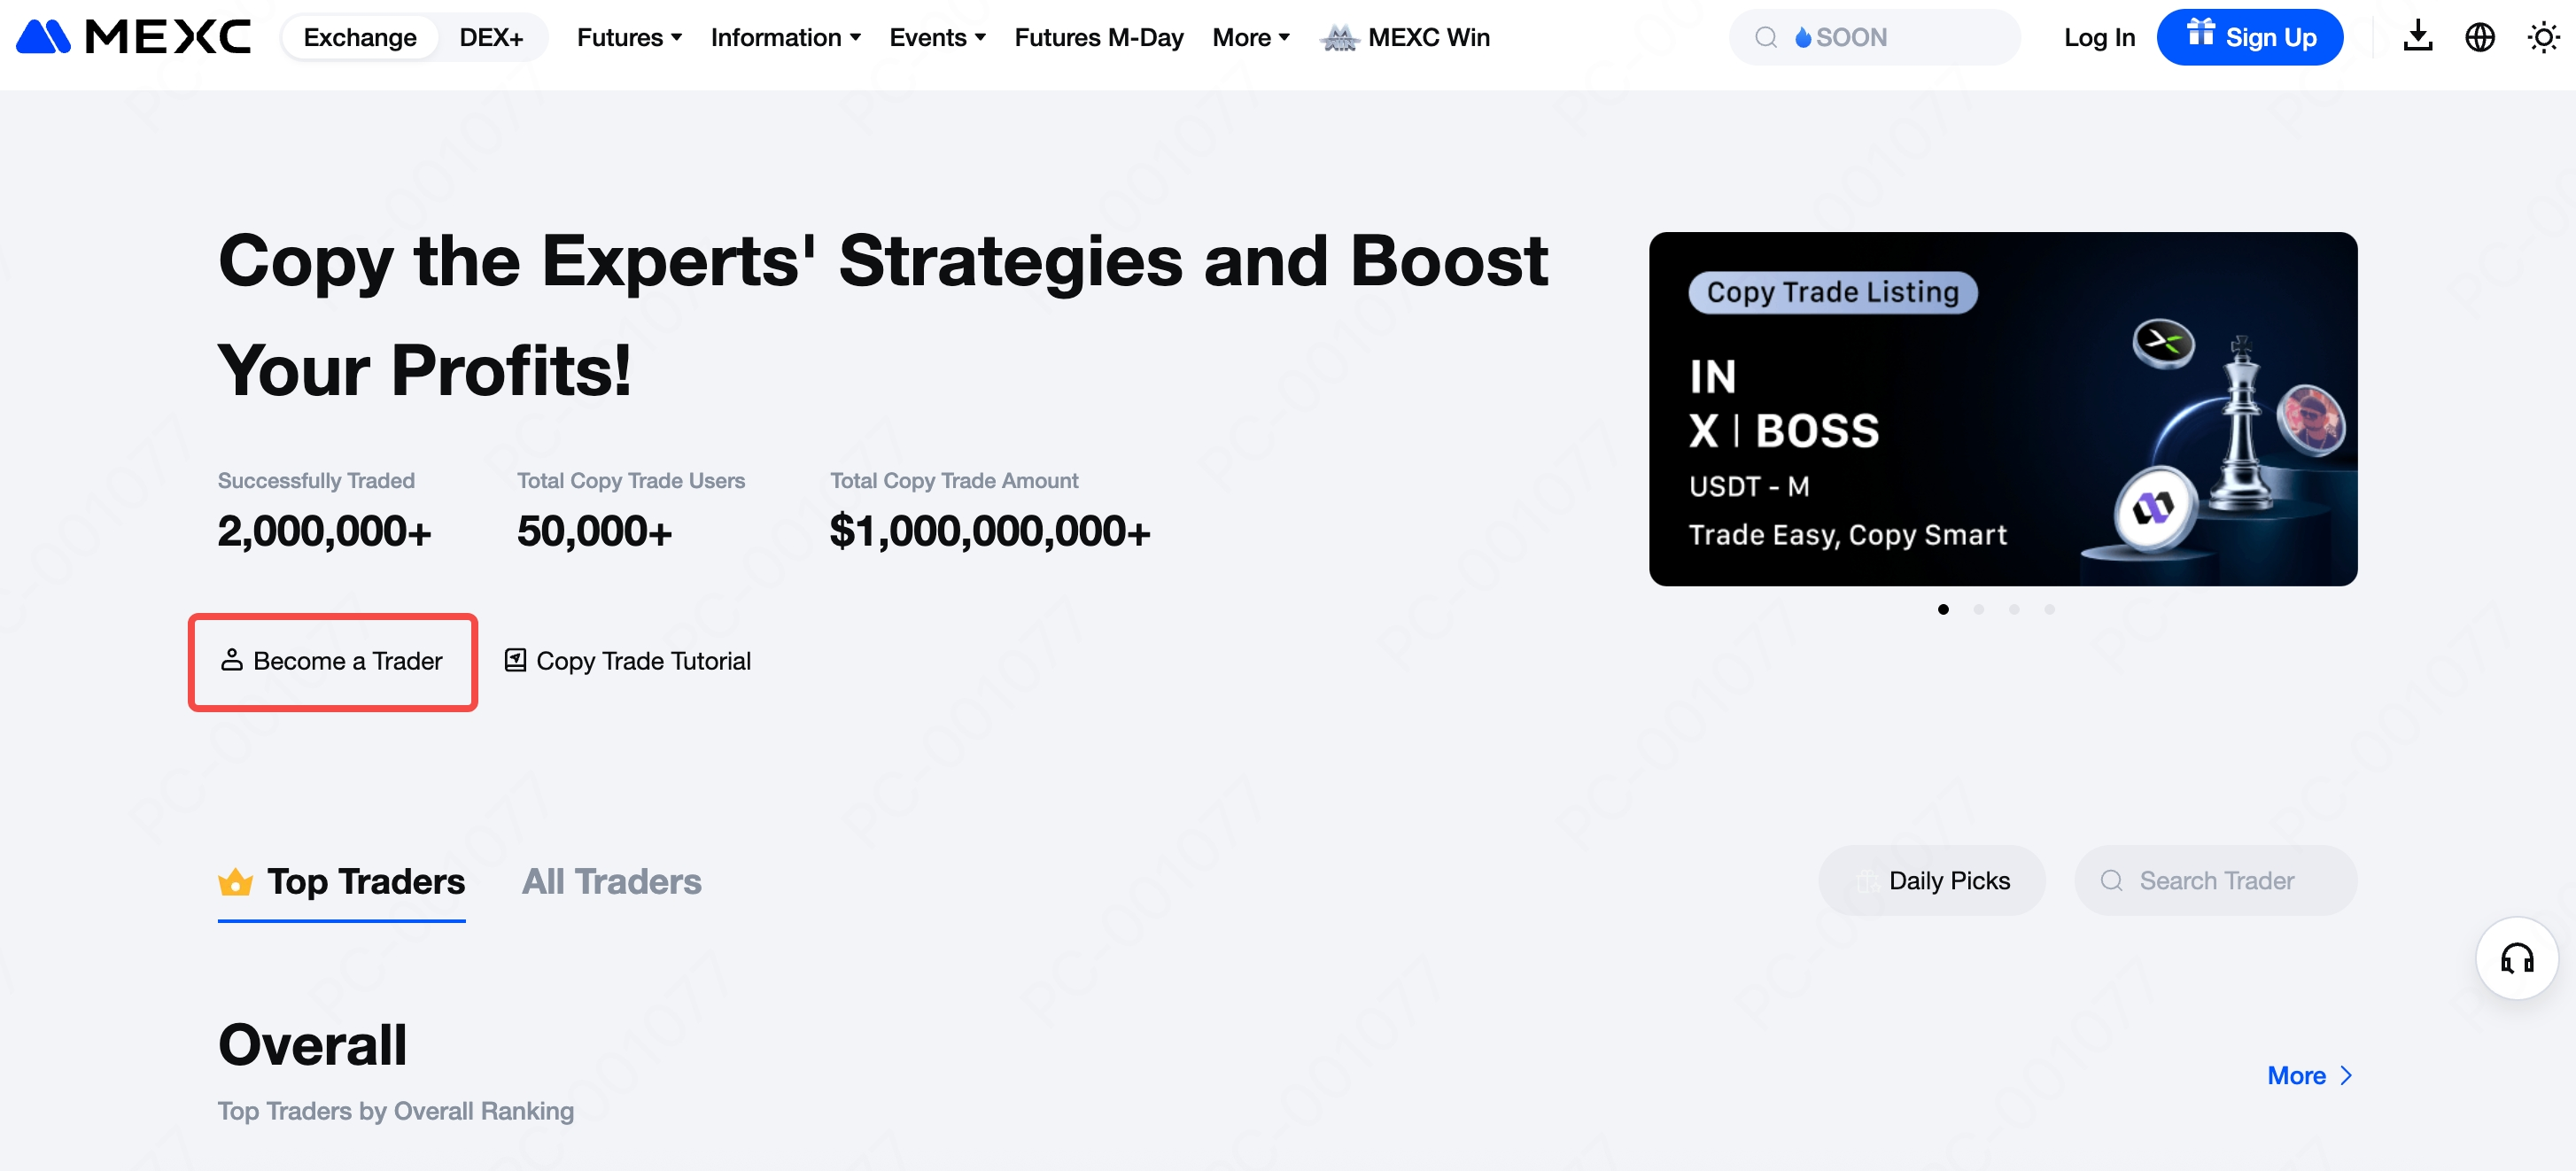This screenshot has width=2576, height=1171.
Task: Switch to the DEX+ toggle option
Action: [491, 37]
